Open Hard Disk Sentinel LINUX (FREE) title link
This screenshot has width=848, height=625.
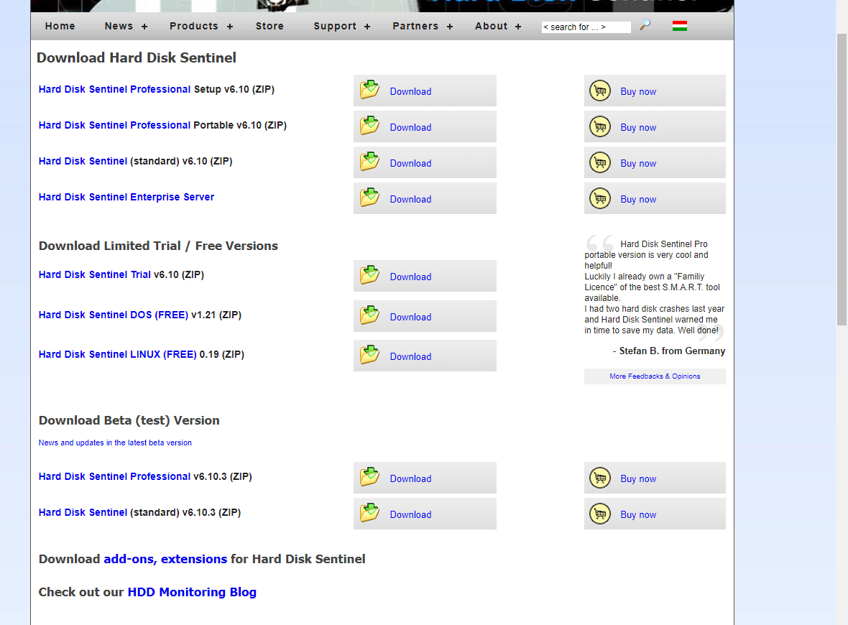pos(117,355)
